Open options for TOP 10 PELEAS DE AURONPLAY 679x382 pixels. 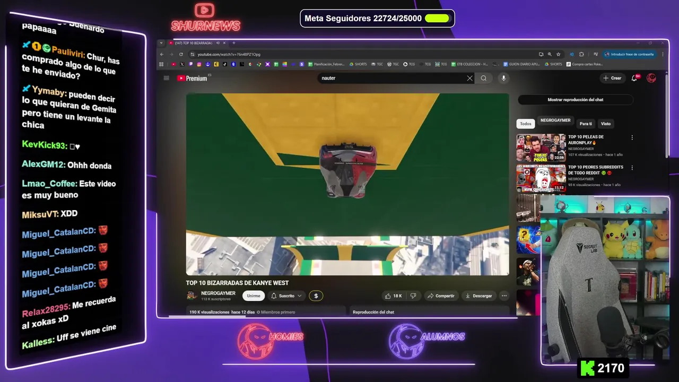click(x=632, y=137)
